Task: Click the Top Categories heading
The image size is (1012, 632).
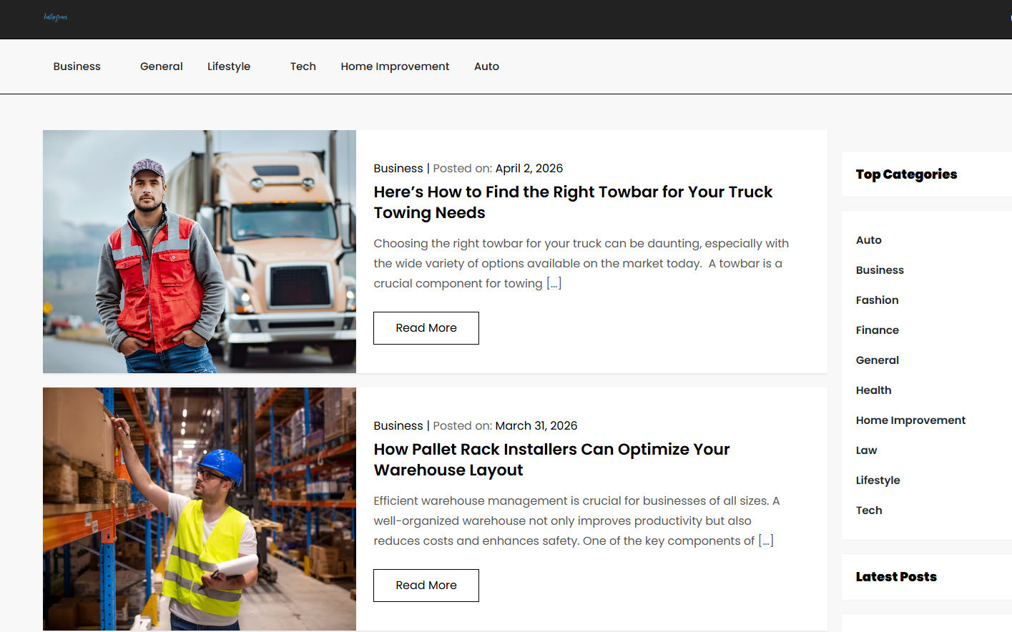Action: click(906, 174)
